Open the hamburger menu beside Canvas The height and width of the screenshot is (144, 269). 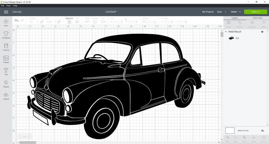6,12
